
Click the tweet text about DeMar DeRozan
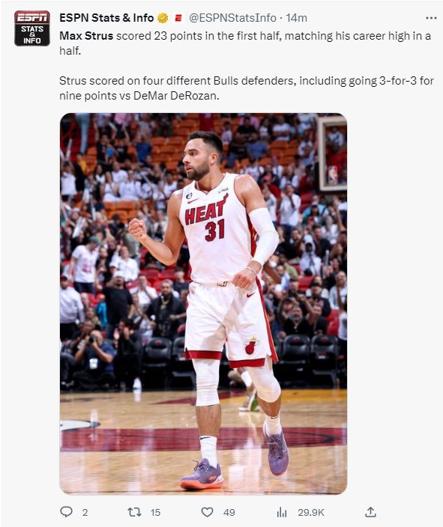pyautogui.click(x=247, y=88)
